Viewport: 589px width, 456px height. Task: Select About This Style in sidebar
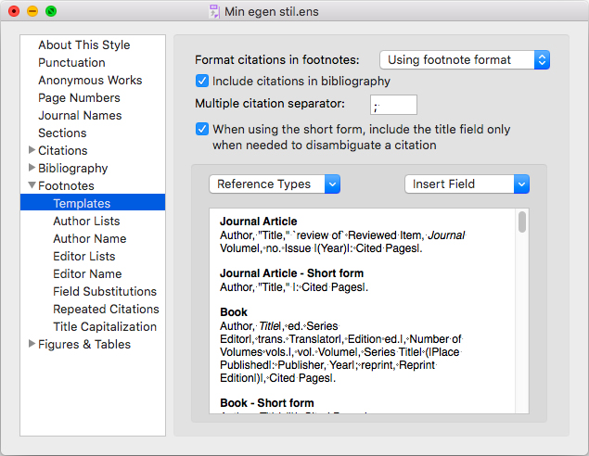click(84, 44)
